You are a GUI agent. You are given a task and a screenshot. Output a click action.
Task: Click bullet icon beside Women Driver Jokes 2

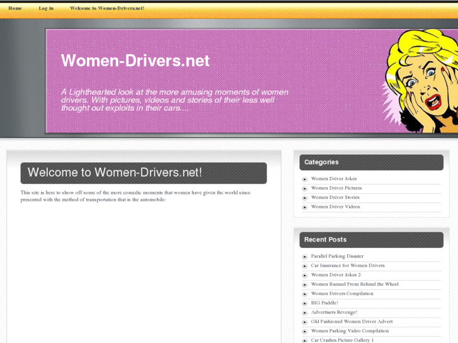click(x=305, y=276)
